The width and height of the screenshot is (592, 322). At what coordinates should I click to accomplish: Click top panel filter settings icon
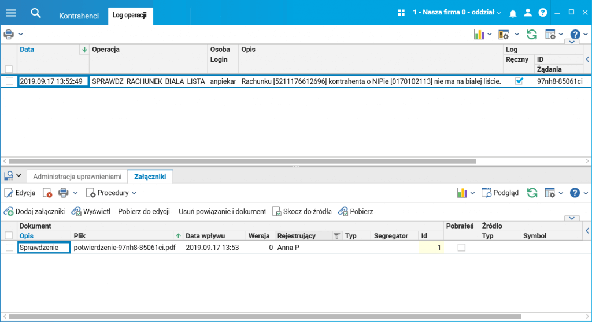point(504,35)
